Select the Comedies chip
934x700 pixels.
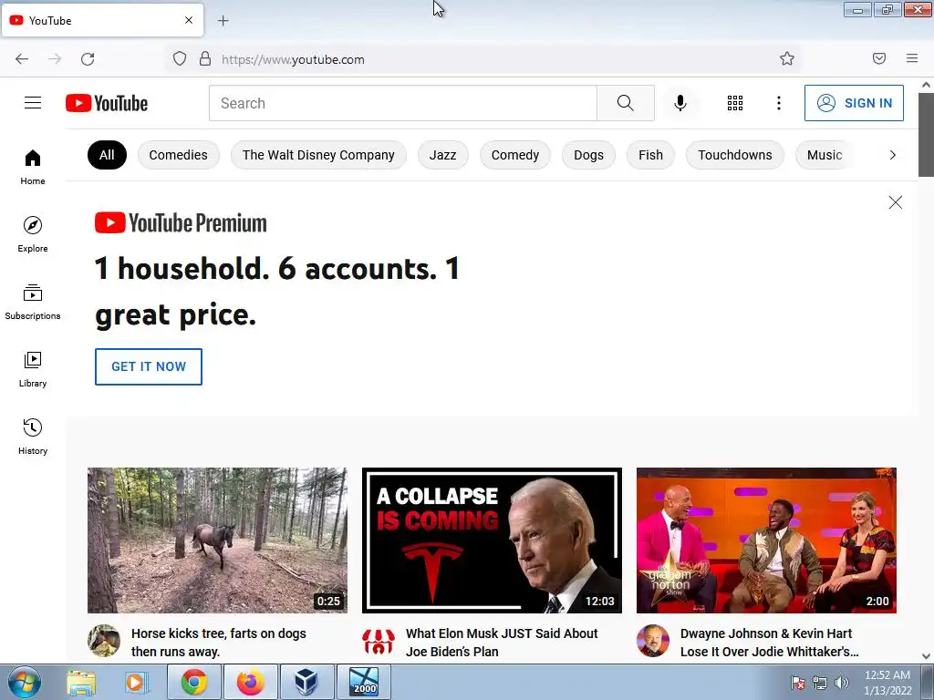[178, 155]
